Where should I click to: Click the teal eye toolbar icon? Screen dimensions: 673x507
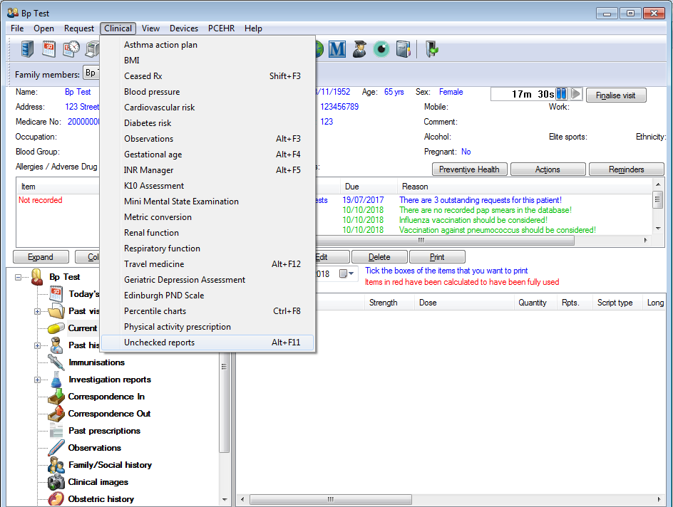pos(381,49)
